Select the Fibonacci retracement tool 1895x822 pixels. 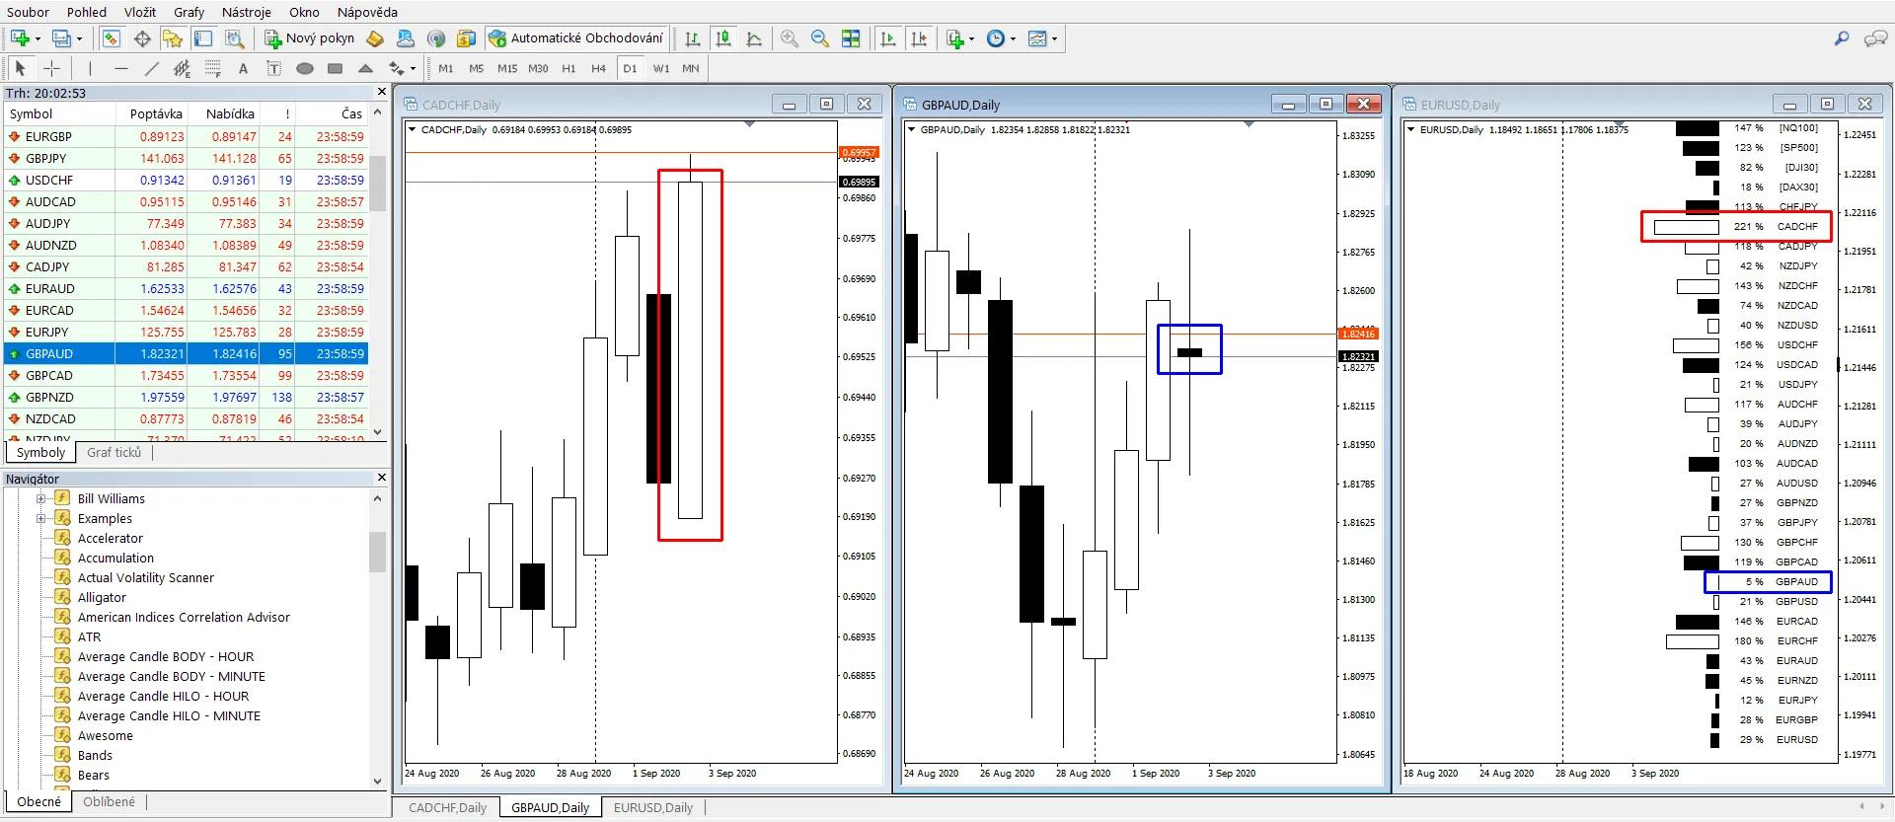pos(212,68)
